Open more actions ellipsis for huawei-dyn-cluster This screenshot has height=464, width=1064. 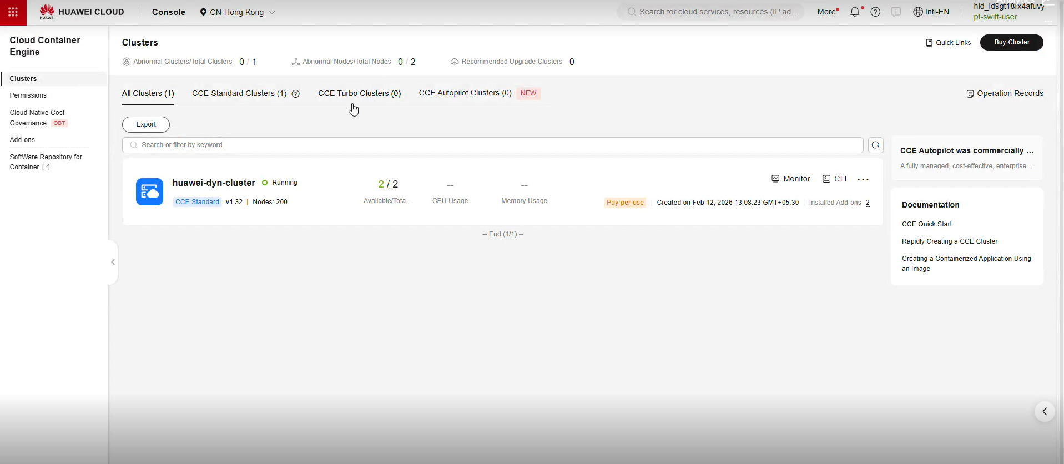(863, 179)
